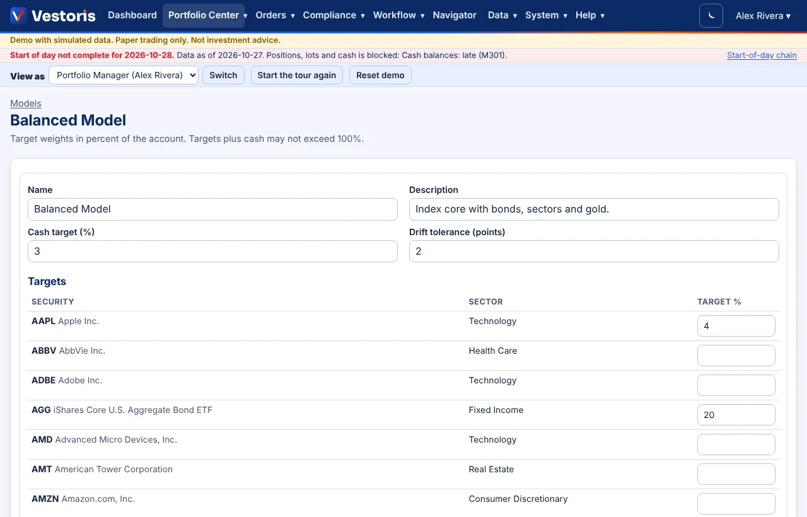Image resolution: width=807 pixels, height=517 pixels.
Task: Select the AAPL Apple Inc. security text
Action: click(x=65, y=321)
